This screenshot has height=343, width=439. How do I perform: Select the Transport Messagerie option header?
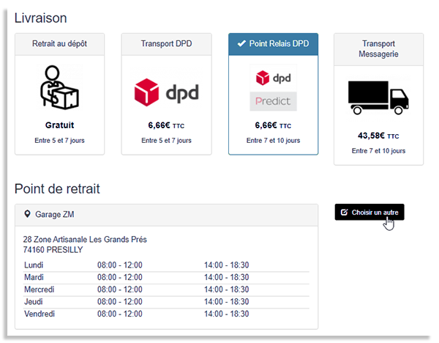click(378, 49)
